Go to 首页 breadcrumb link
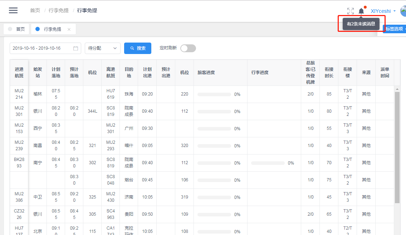Viewport: 406px width, 235px height. [35, 10]
